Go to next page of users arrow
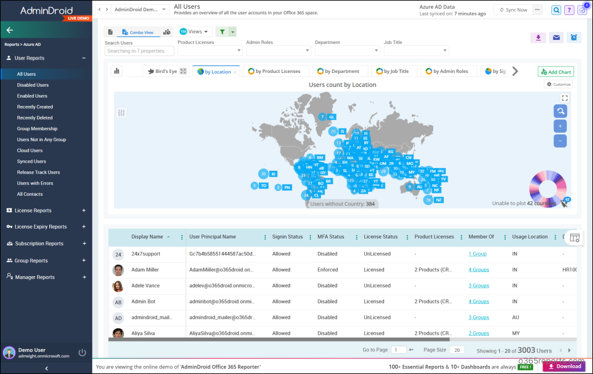 point(569,351)
